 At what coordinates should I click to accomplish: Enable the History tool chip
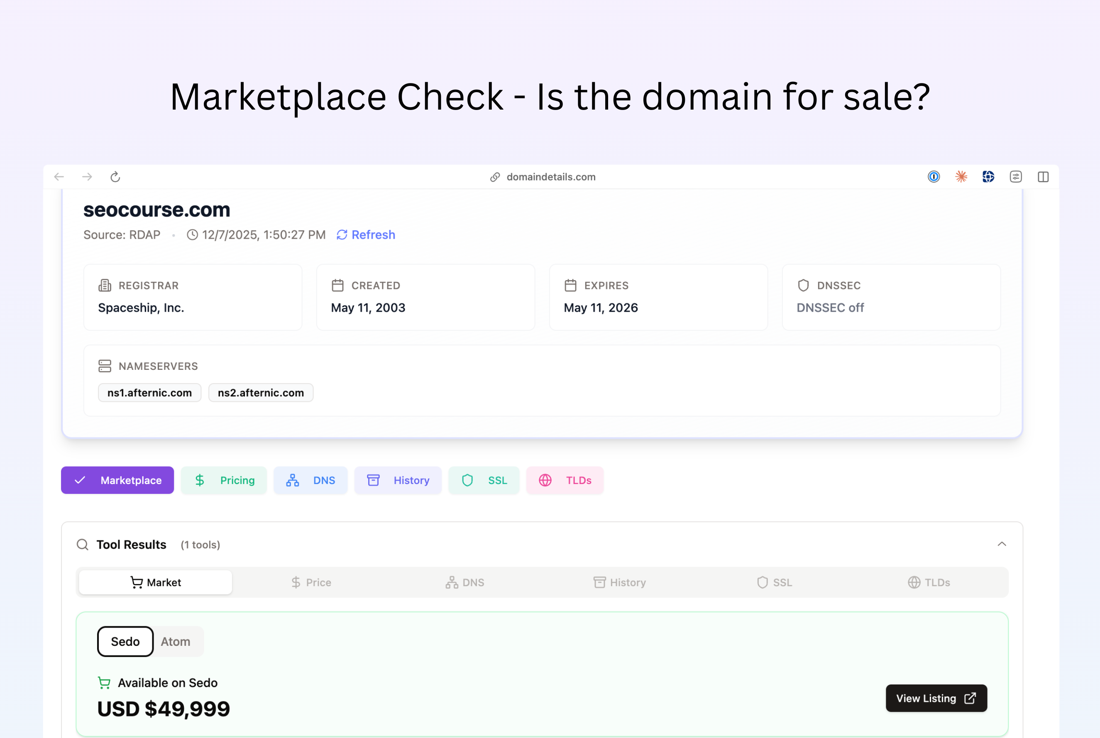[398, 480]
